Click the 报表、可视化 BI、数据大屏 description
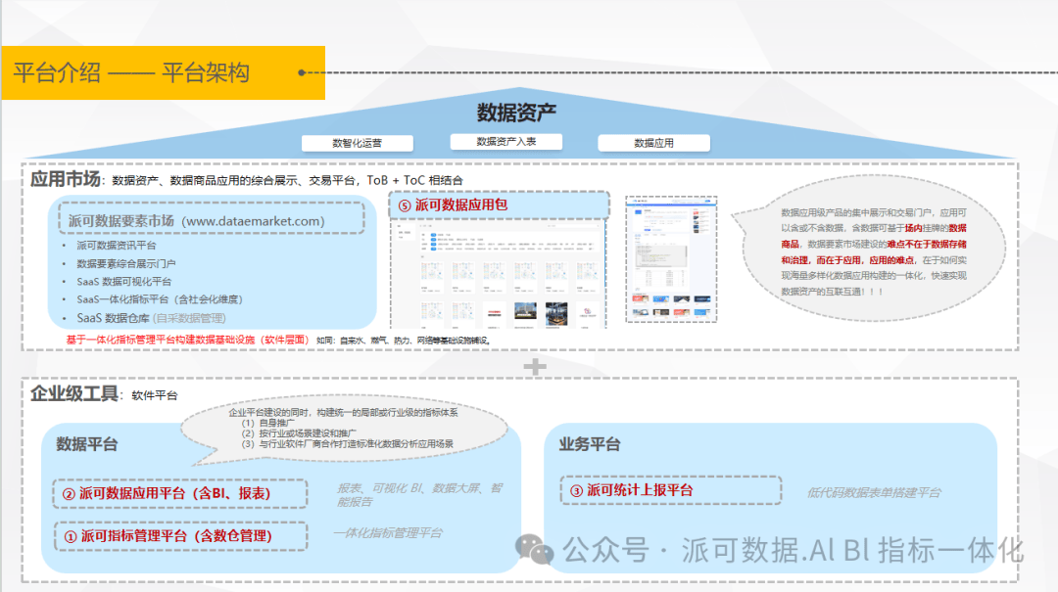1058x592 pixels. coord(419,495)
